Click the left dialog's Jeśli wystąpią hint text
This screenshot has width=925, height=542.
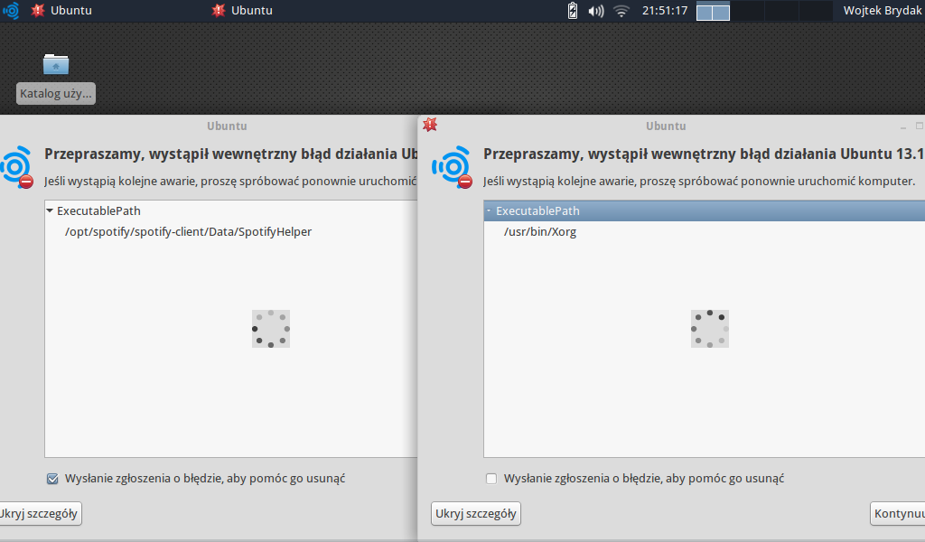230,181
